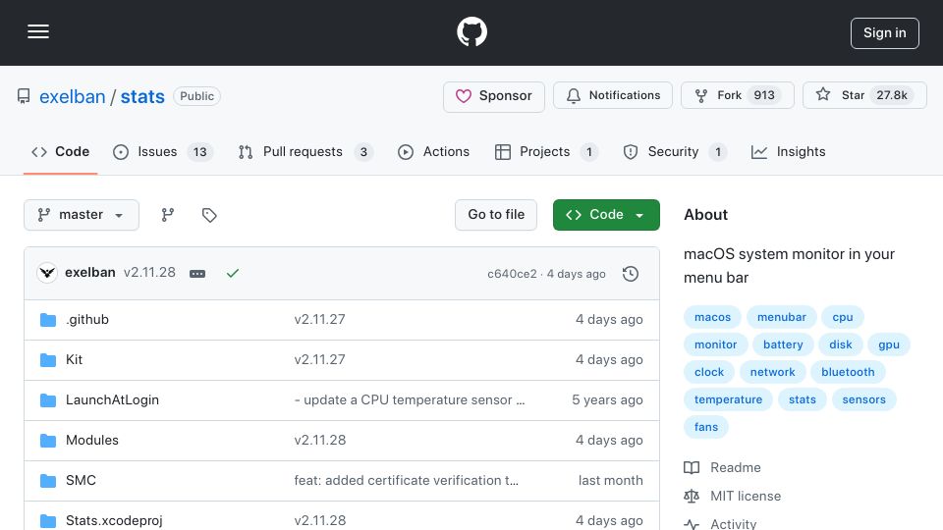This screenshot has width=943, height=530.
Task: Select the sensors topic tag
Action: pos(864,400)
